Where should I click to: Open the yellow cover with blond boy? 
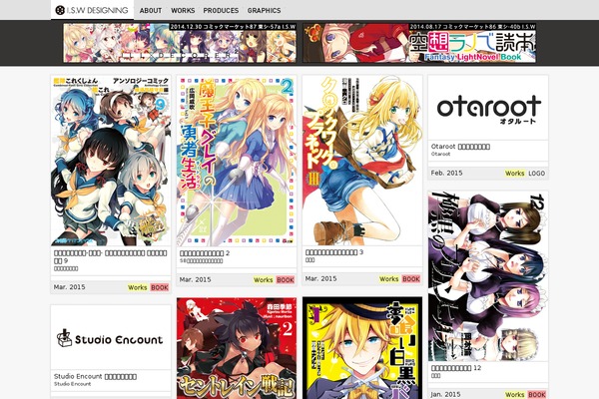[x=362, y=348]
